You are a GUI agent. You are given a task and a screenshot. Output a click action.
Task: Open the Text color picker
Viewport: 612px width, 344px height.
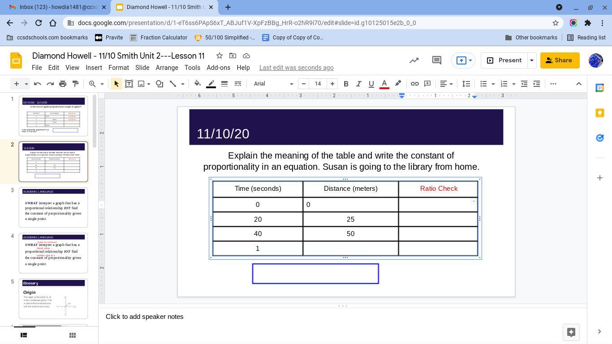click(384, 84)
